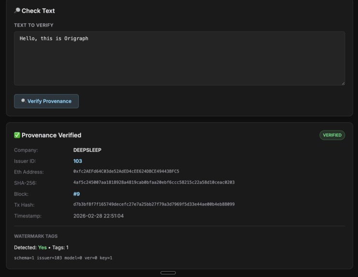
Task: Select the SHA-256 hash value starting 4af5c2
Action: [154, 182]
